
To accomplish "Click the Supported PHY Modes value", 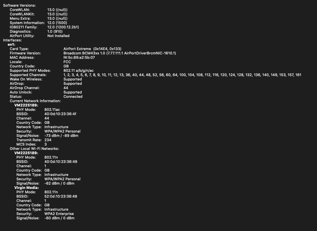I will pos(78,71).
